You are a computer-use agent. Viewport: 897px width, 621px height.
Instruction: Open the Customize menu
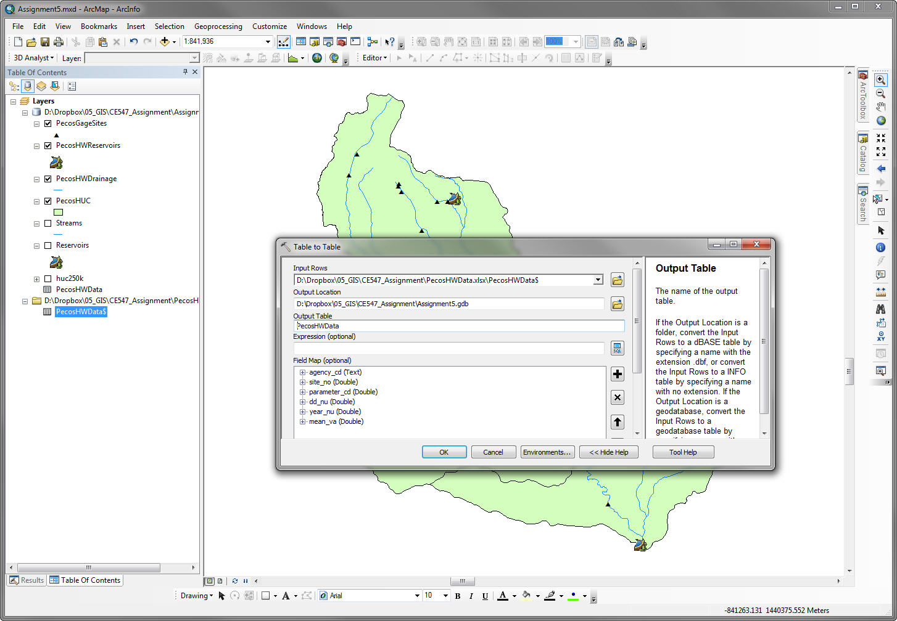[270, 26]
